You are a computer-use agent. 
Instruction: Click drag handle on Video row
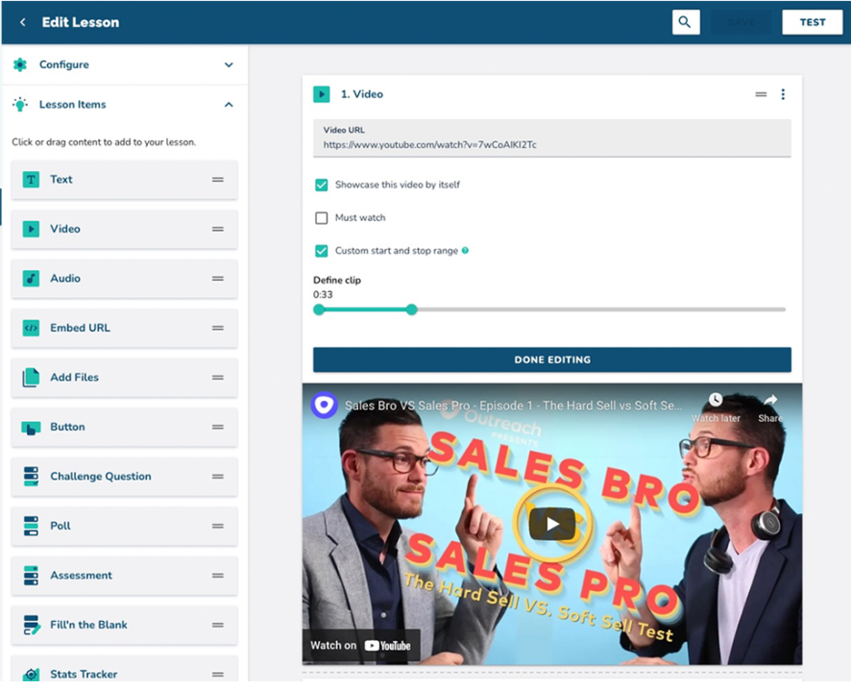tap(218, 229)
